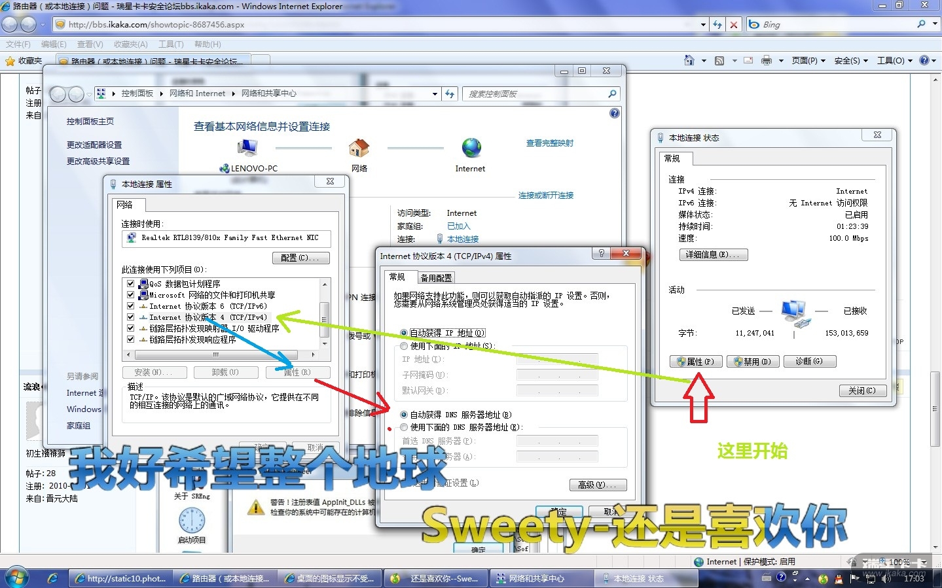The height and width of the screenshot is (588, 942).
Task: Click the Read Mail envelope icon
Action: [x=748, y=60]
